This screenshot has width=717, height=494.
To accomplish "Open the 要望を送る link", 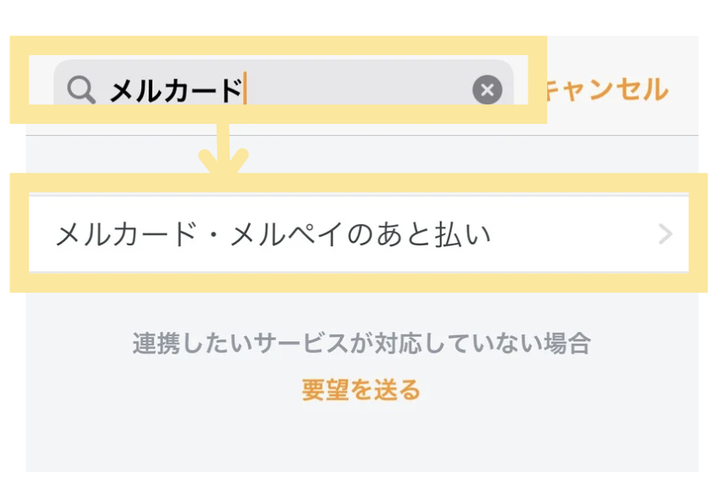I will pyautogui.click(x=361, y=390).
